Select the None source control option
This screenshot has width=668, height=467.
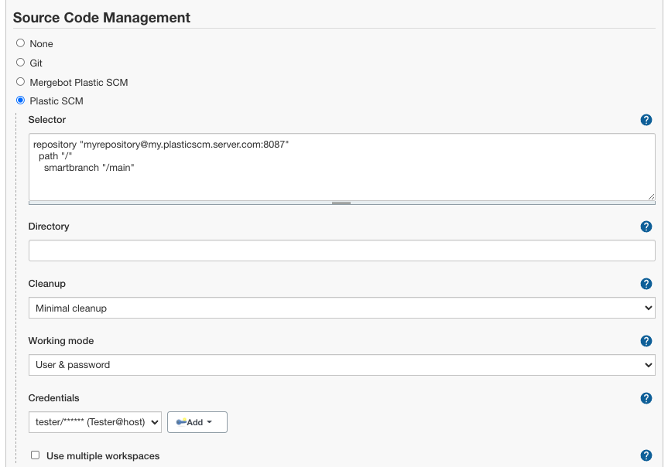20,43
